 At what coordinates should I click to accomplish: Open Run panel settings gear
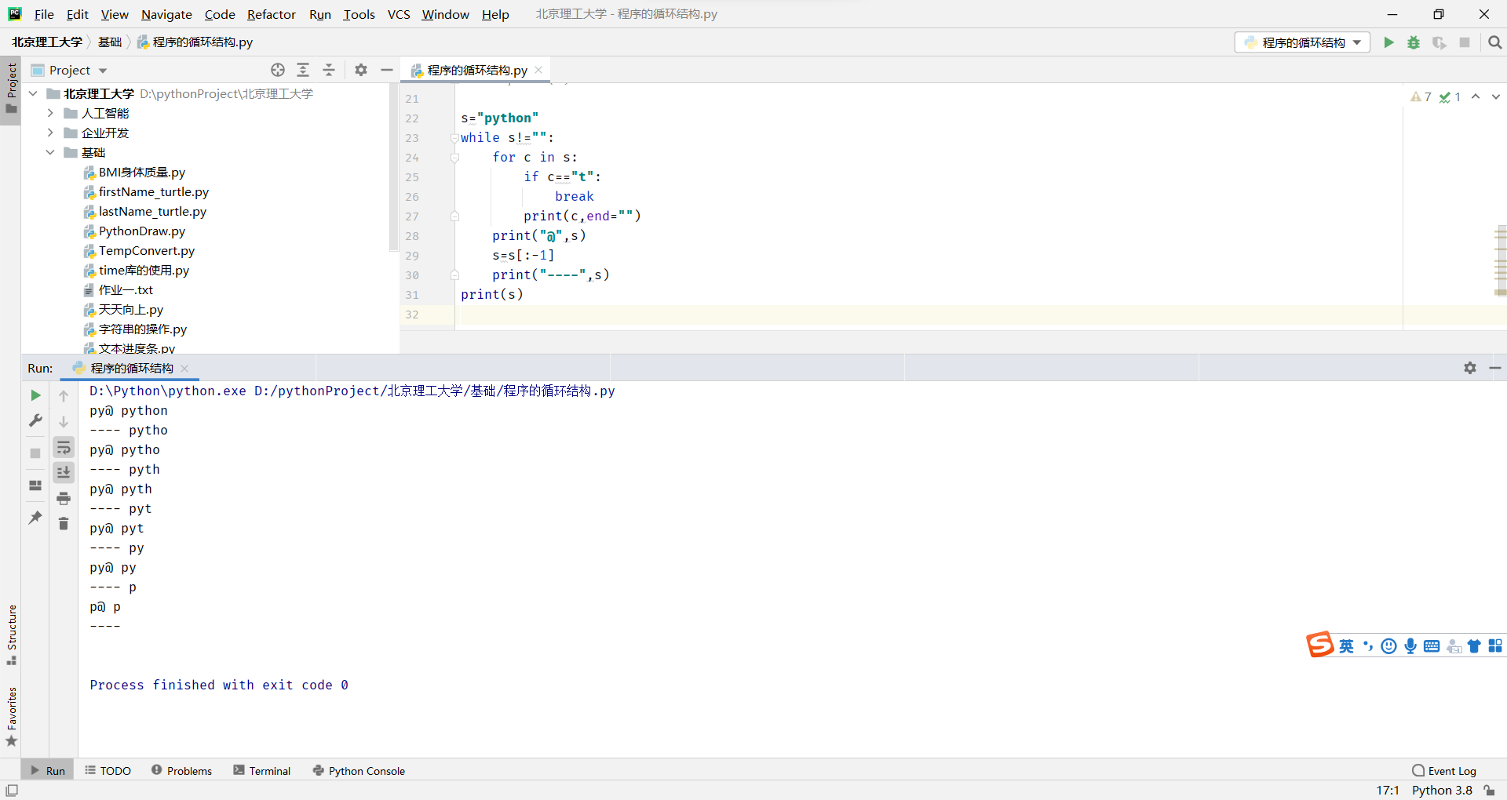(1470, 368)
